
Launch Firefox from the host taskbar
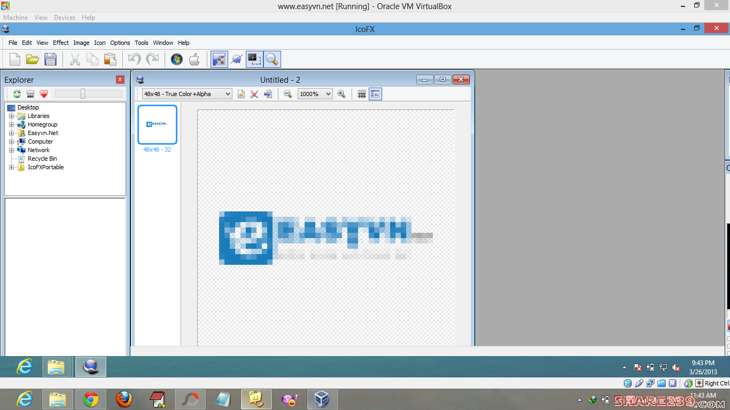pos(124,399)
